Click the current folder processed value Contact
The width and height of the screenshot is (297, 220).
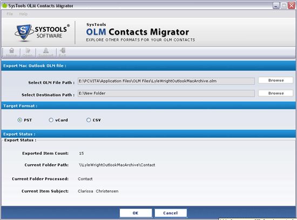pos(85,179)
